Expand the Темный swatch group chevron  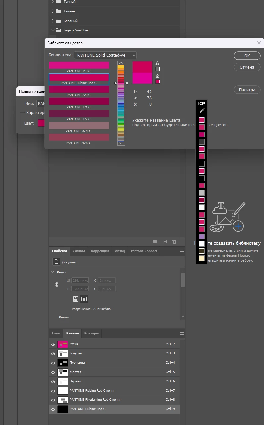pyautogui.click(x=53, y=2)
